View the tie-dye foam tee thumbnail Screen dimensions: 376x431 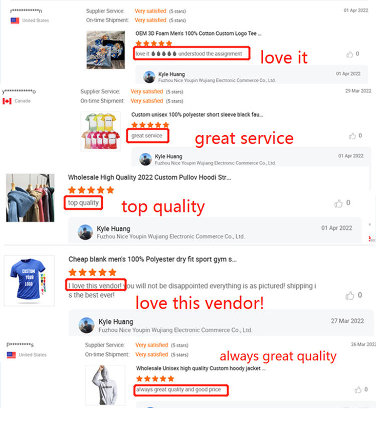coord(106,50)
